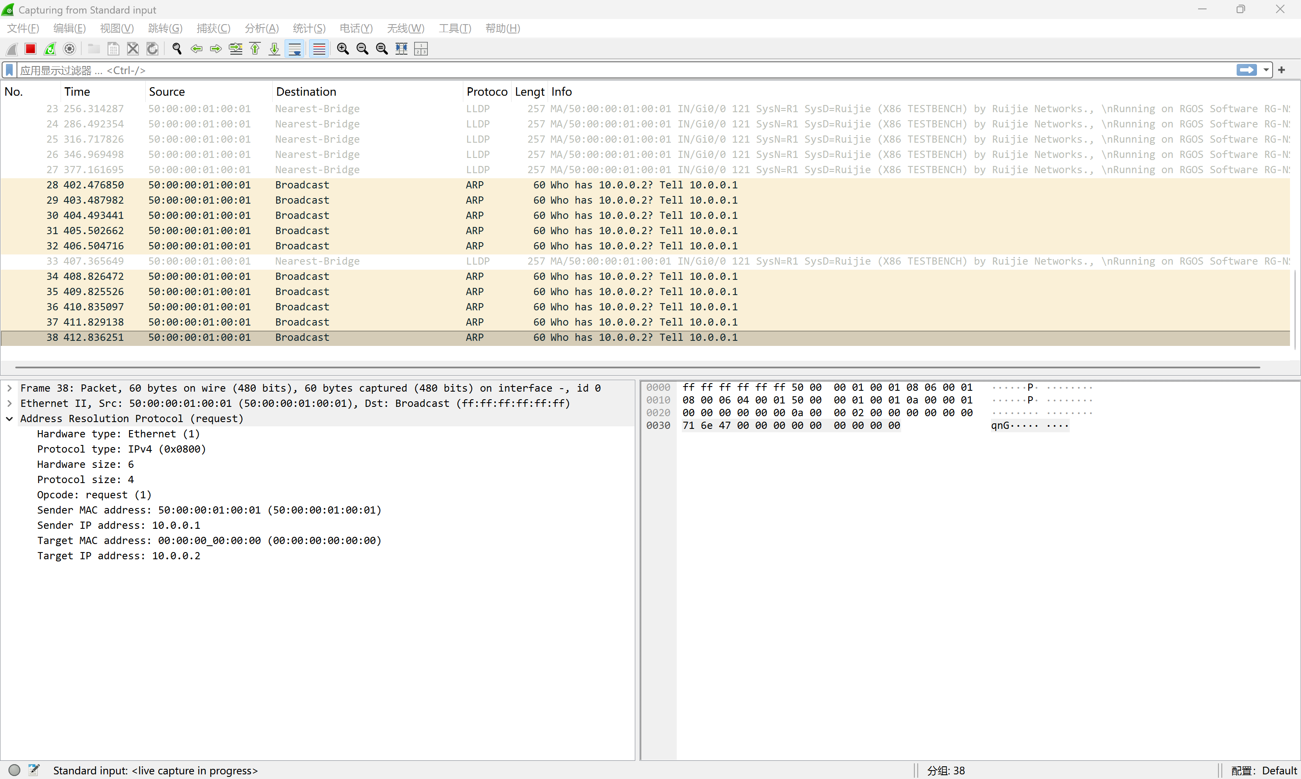This screenshot has height=779, width=1301.
Task: Open the 分析(A) menu
Action: click(261, 28)
